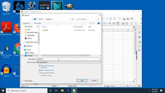The width and height of the screenshot is (165, 93).
Task: Click taskbar search box
Action: click(27, 91)
